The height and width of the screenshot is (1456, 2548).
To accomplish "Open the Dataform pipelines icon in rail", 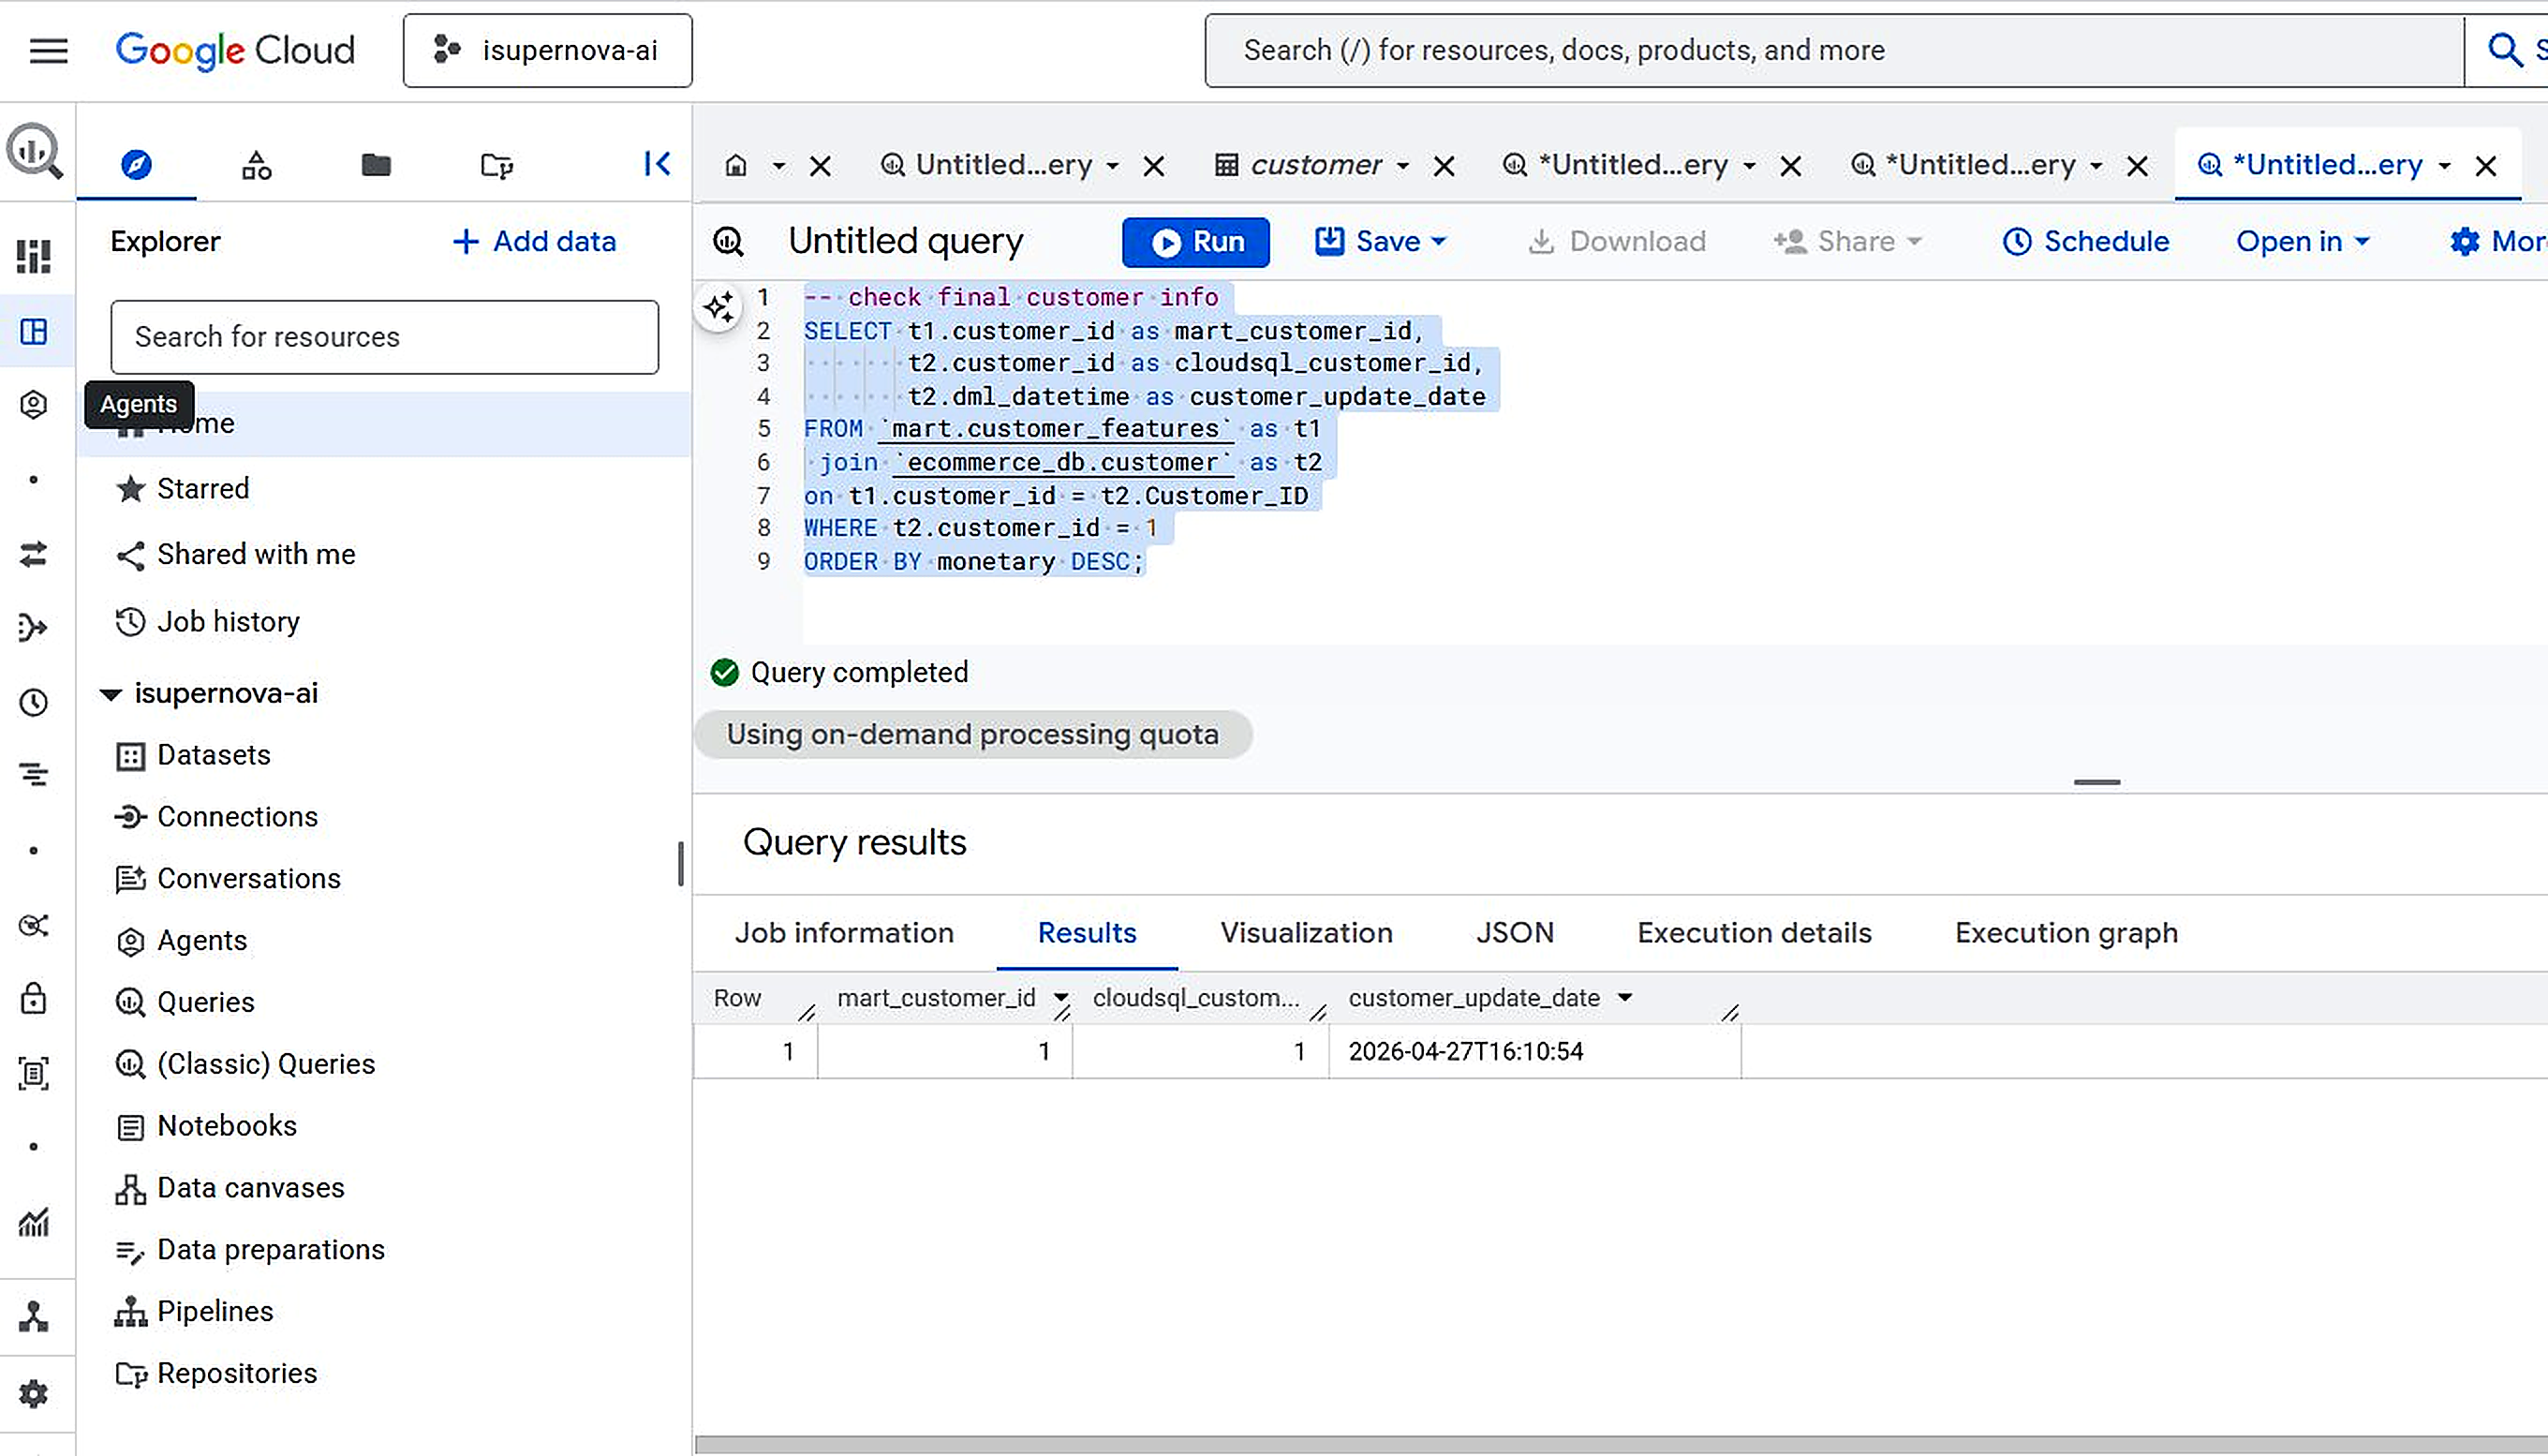I will coord(34,627).
